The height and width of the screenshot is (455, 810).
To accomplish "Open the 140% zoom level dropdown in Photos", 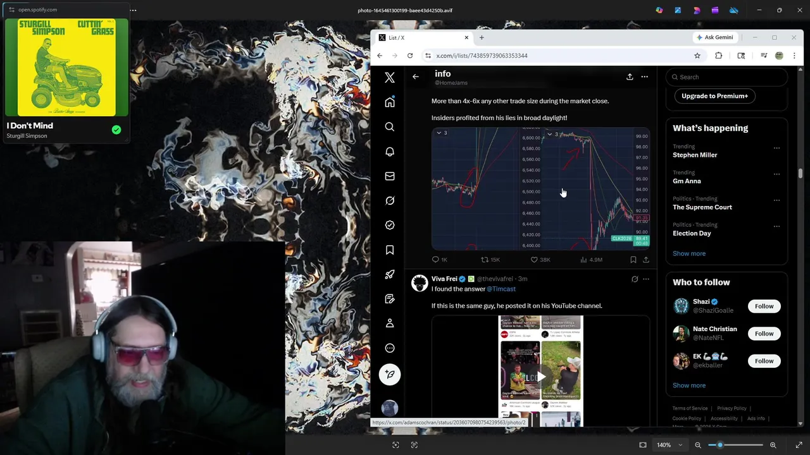I will click(670, 445).
